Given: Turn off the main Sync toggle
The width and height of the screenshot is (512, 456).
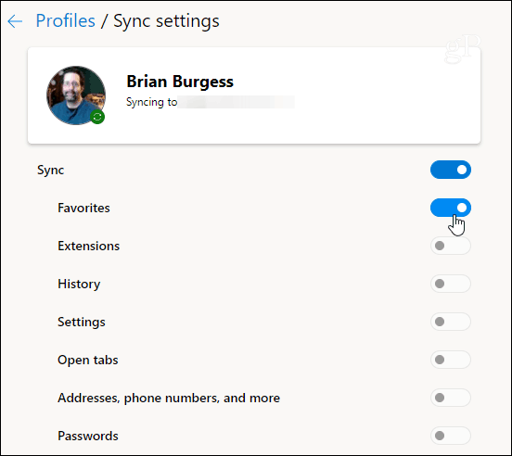Looking at the screenshot, I should click(451, 170).
